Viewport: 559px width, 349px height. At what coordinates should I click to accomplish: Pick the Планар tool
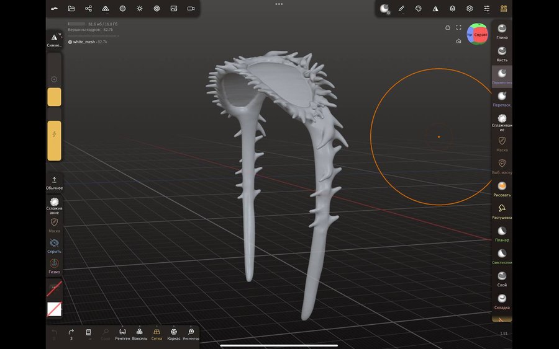pos(502,231)
